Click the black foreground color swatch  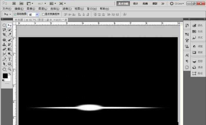[x=5, y=76]
